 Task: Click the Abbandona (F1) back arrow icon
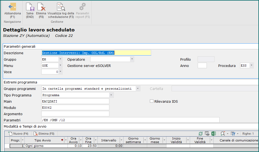(x=12, y=7)
